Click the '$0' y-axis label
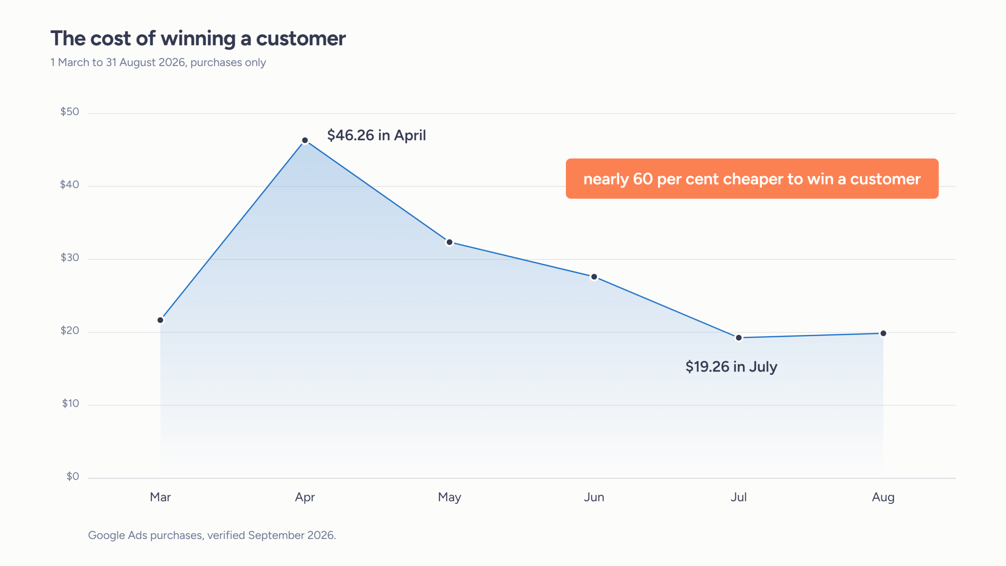This screenshot has height=566, width=1006. 73,476
